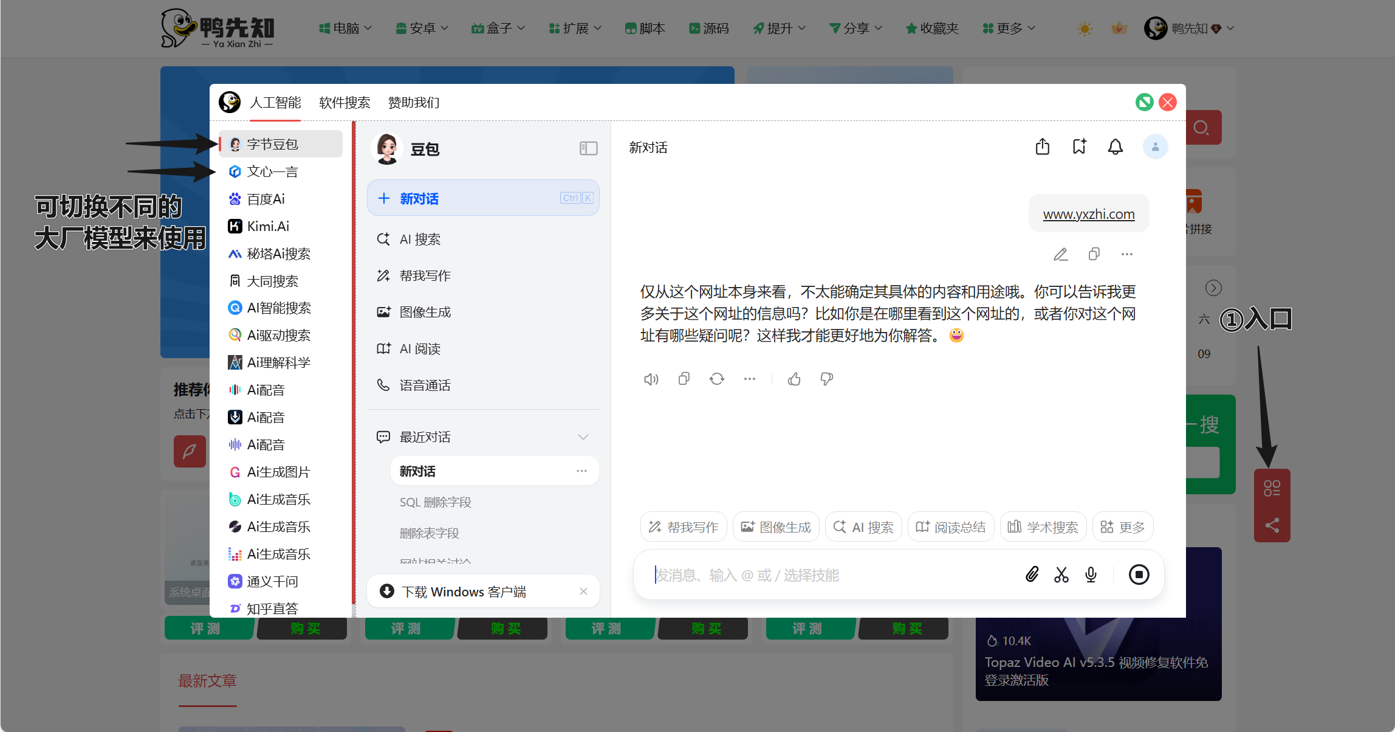Copy the sent message www.yxzhi.com
The width and height of the screenshot is (1395, 732).
(x=1094, y=254)
